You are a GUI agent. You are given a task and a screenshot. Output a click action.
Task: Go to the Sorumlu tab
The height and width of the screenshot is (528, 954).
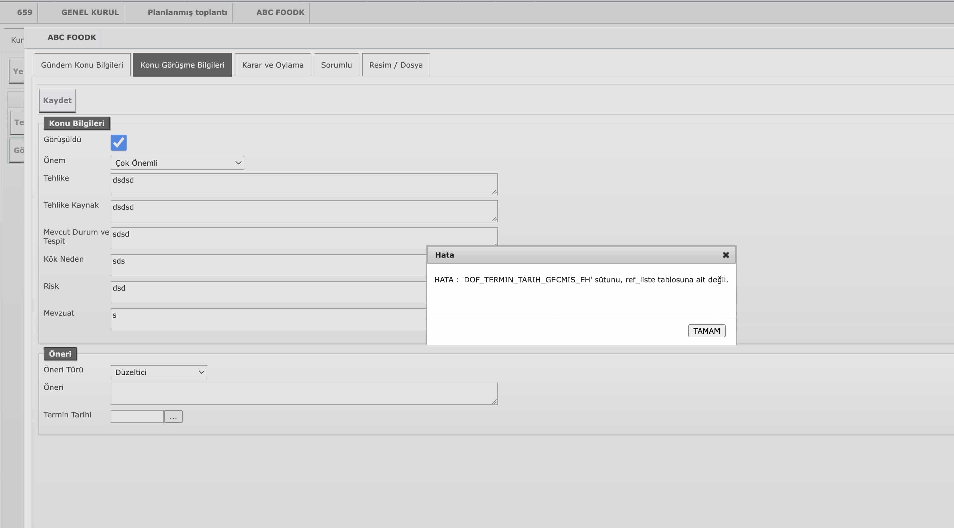336,65
